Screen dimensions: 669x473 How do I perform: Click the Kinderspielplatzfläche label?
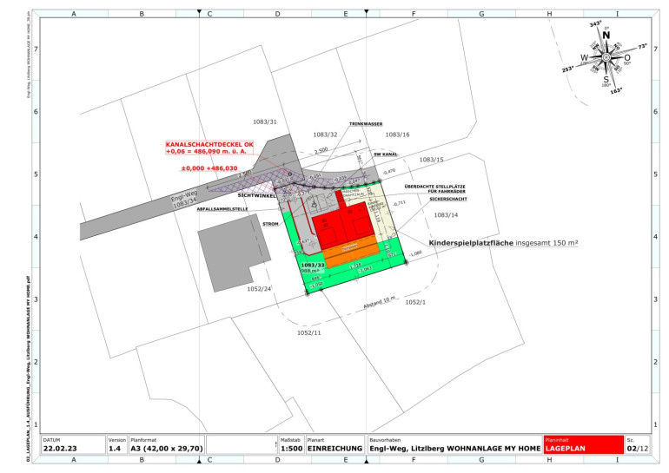[x=504, y=244]
